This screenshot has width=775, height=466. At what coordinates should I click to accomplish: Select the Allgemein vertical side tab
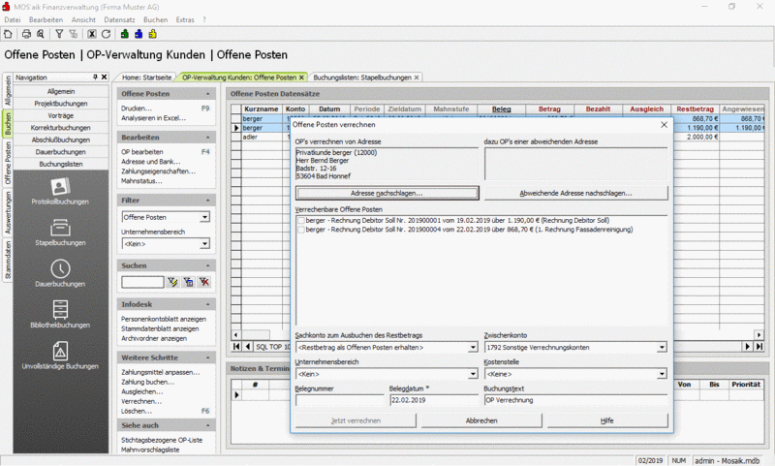pyautogui.click(x=8, y=90)
